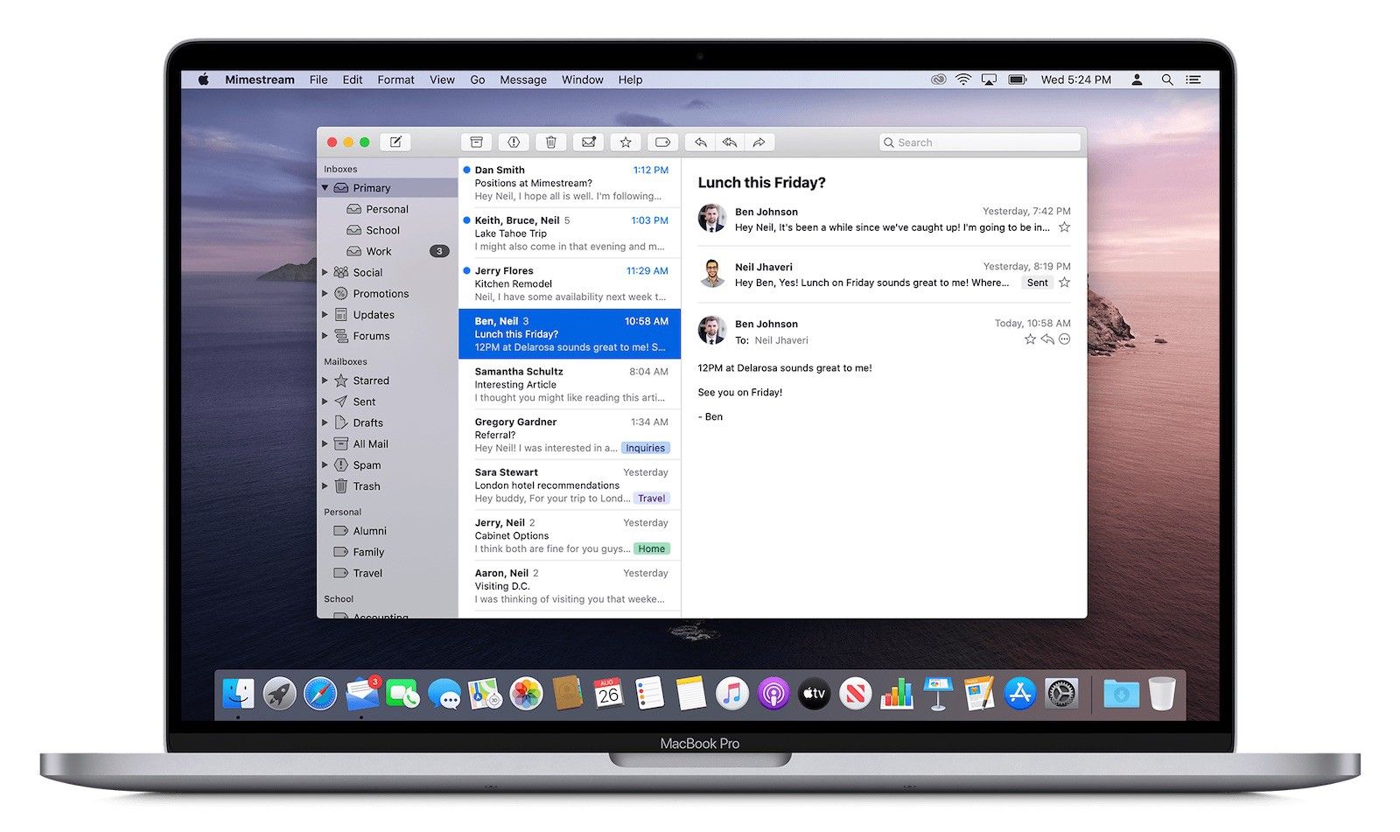Open the Work inbox with 3 unread
This screenshot has height=832, width=1400.
point(388,251)
